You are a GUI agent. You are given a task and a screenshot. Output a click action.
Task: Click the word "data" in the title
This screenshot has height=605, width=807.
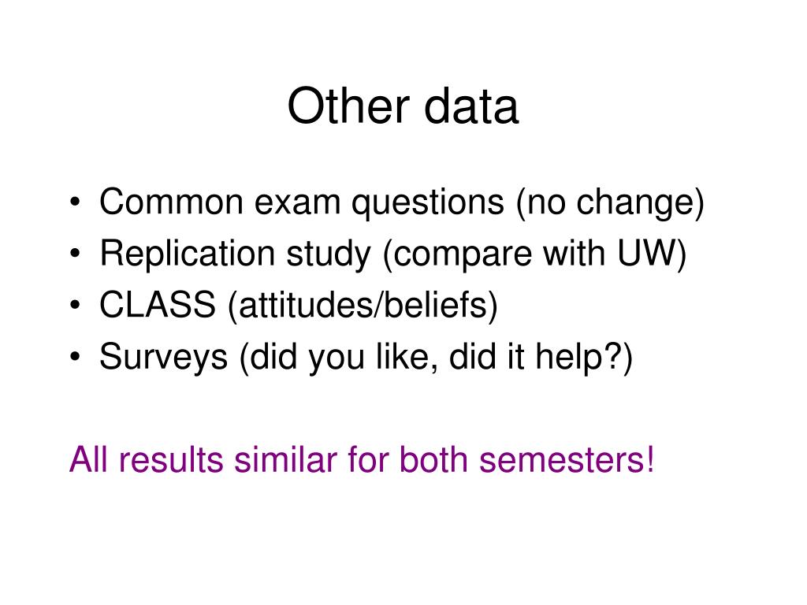[471, 106]
